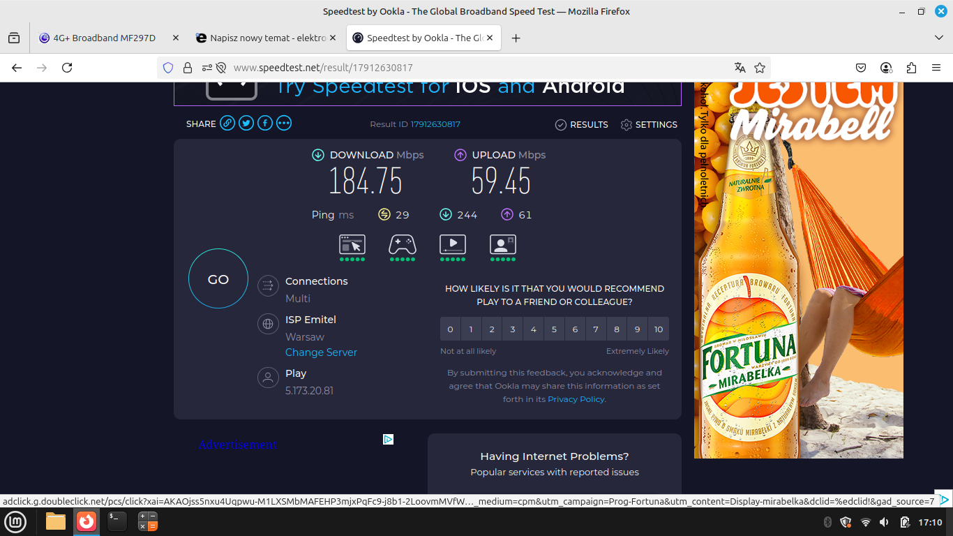Screen dimensions: 953x536
Task: Rate recommendation as 4
Action: click(534, 329)
